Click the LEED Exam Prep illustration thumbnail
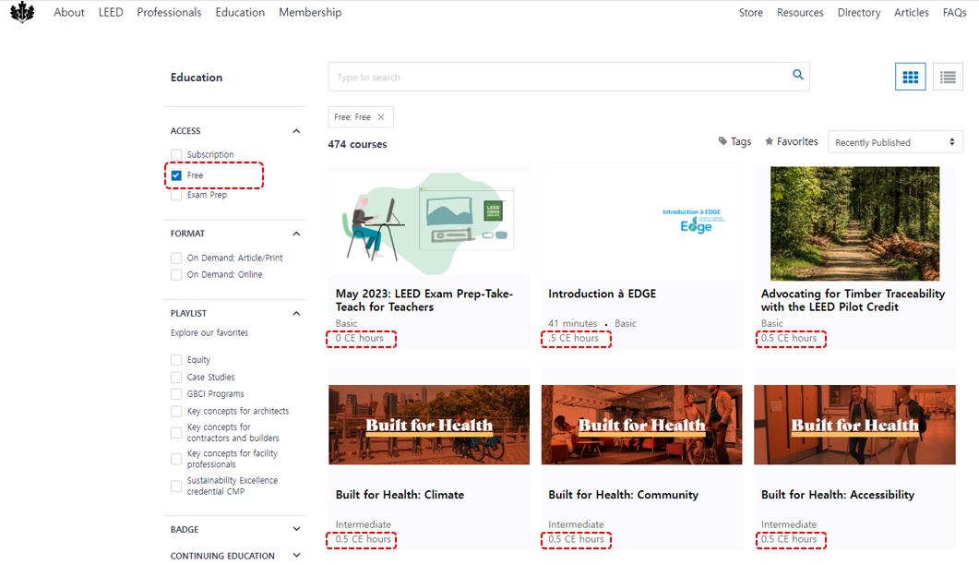Viewport: 979px width, 565px height. pos(429,223)
